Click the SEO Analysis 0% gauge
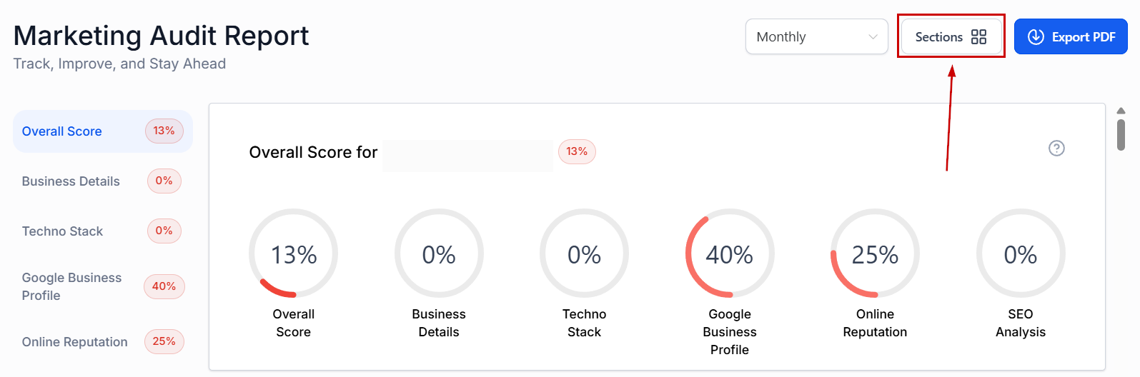Viewport: 1140px width, 377px height. 1020,253
